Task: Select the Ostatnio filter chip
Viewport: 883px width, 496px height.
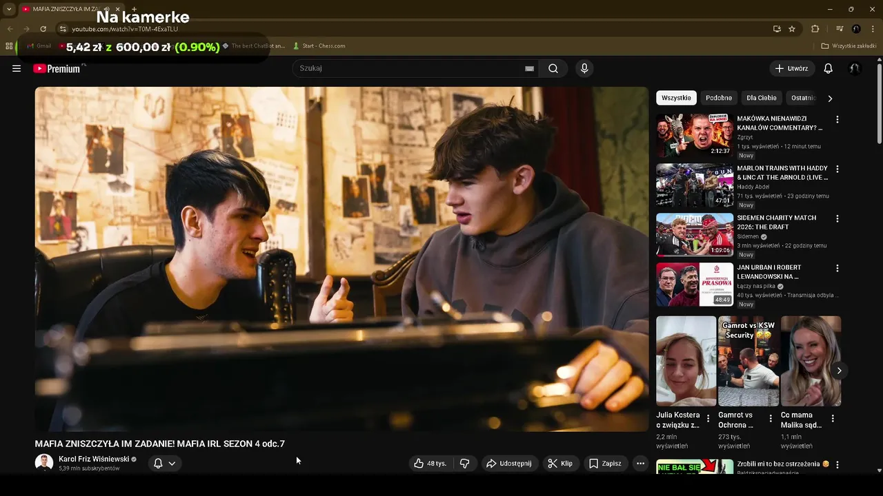Action: coord(804,98)
